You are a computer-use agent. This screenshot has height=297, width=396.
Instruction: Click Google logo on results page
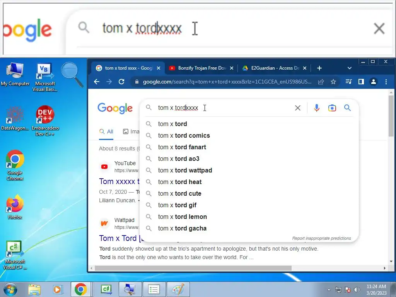pos(115,108)
